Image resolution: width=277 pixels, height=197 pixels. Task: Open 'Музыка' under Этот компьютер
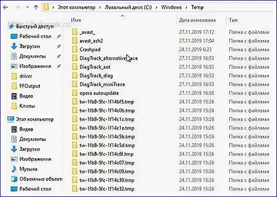click(x=28, y=169)
